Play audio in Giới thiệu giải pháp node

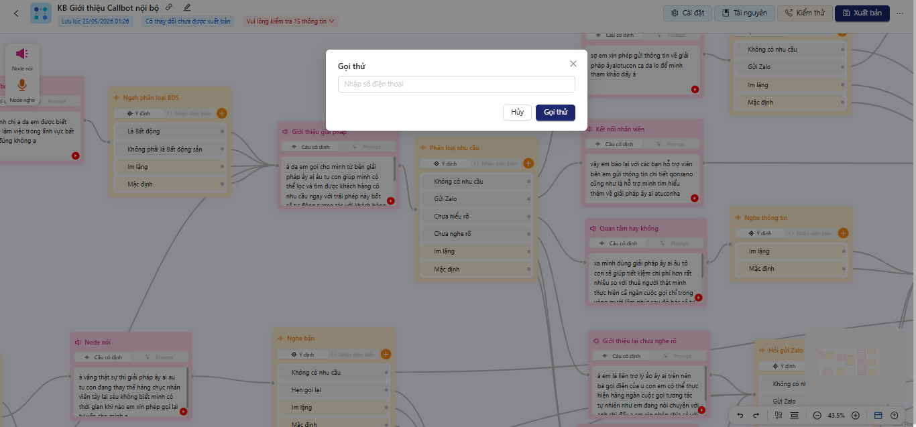point(391,200)
